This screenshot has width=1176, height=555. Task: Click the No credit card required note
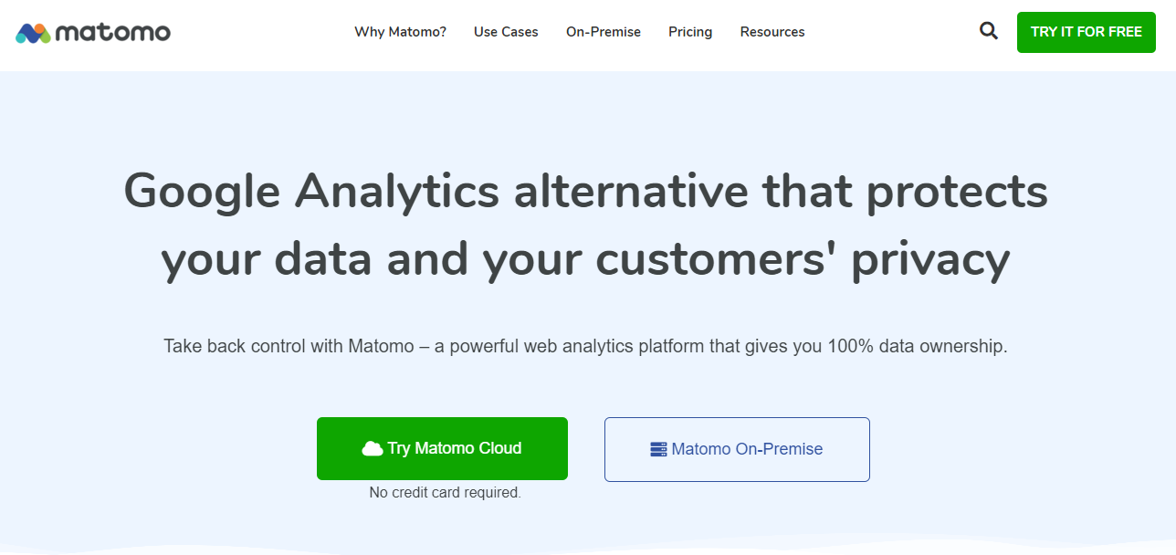pos(445,492)
